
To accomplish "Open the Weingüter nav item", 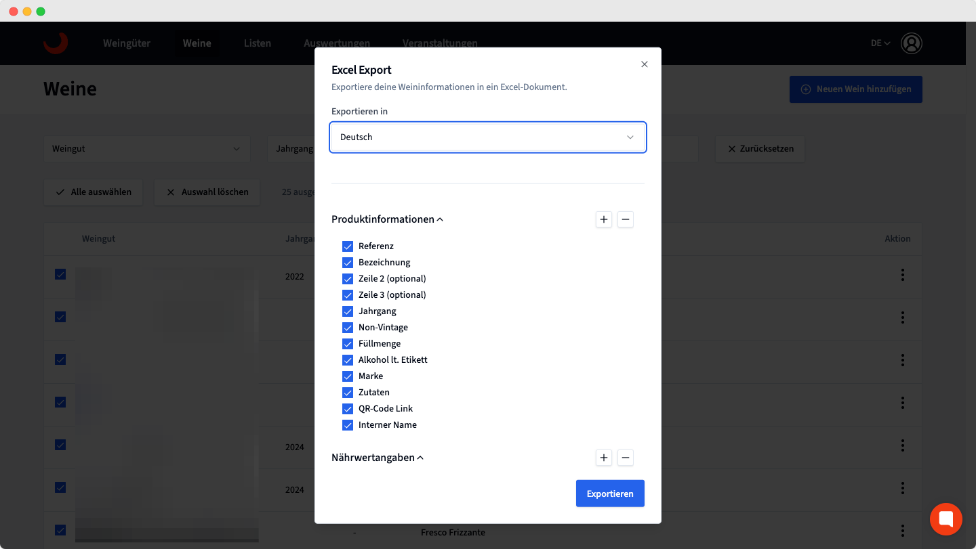I will tap(127, 43).
